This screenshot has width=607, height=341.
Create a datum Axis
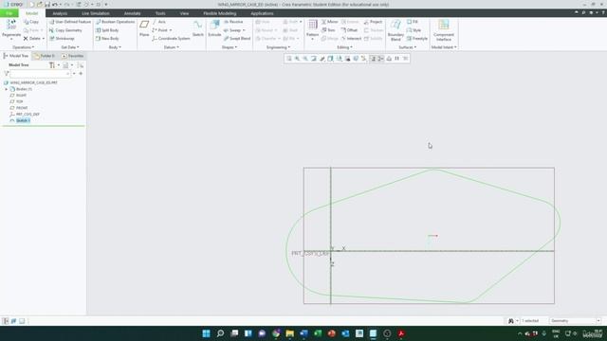click(159, 22)
